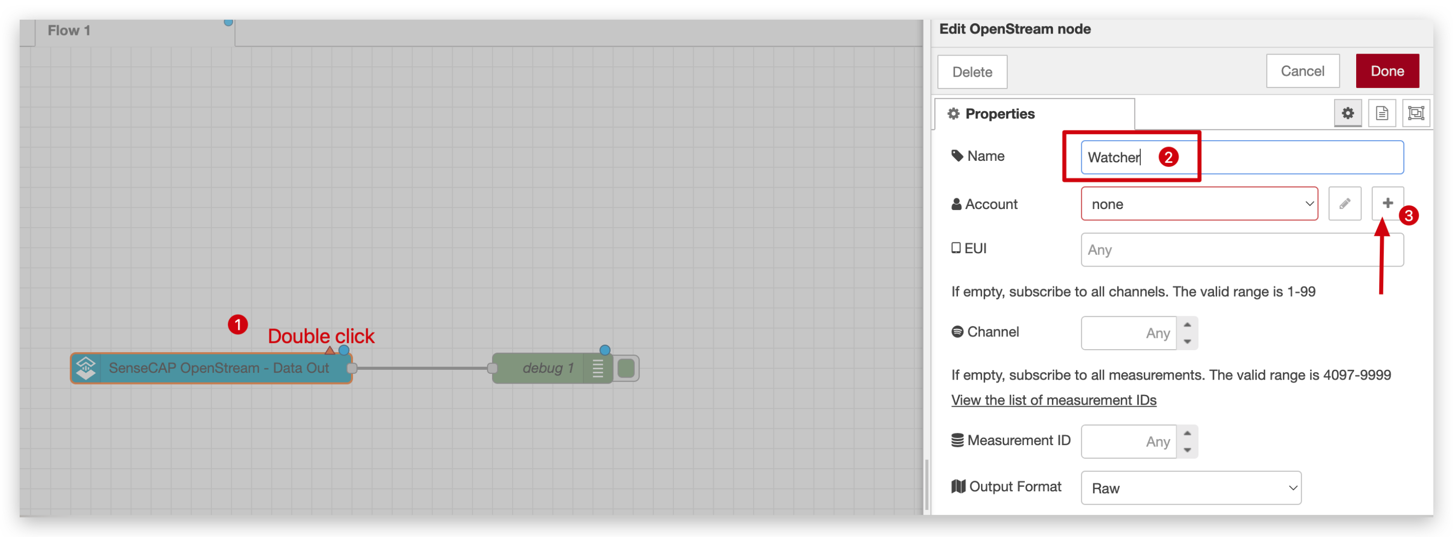This screenshot has height=537, width=1453.
Task: Open the node description document icon
Action: pos(1382,114)
